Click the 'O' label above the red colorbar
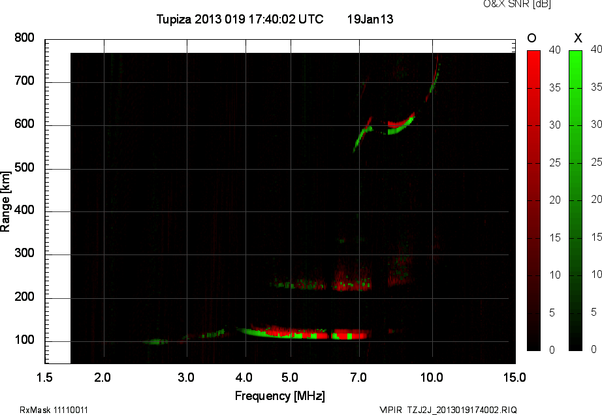 531,38
